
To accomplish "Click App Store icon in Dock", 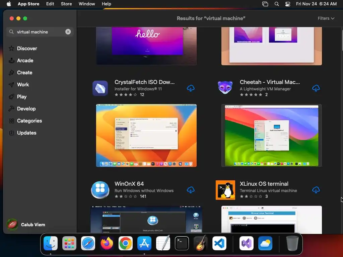I will tap(144, 243).
